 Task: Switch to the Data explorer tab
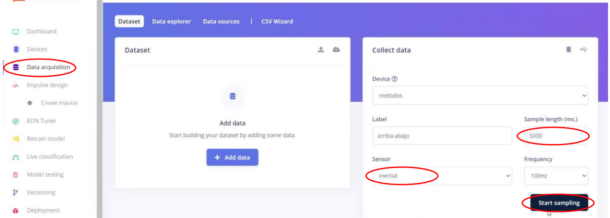tap(171, 21)
